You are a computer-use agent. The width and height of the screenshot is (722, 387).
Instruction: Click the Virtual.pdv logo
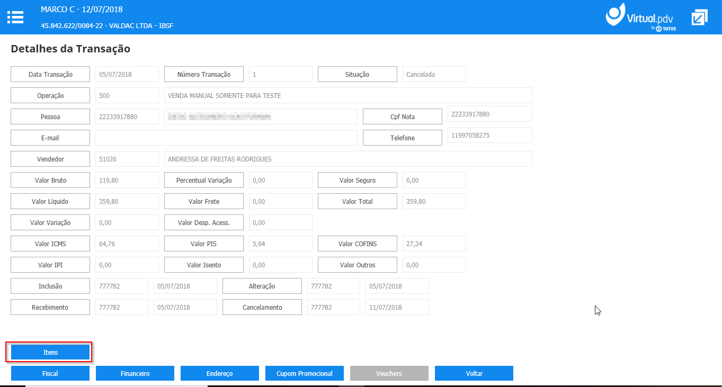640,17
